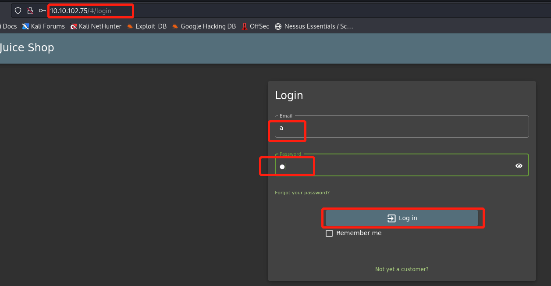The image size is (551, 286).
Task: Open the Google Hacking DB bookmark
Action: [204, 26]
